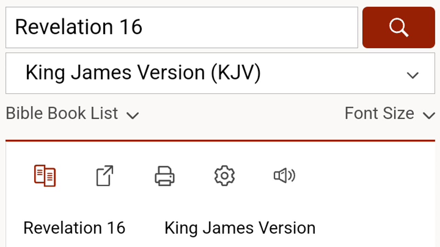Click the Revelation 16 passage heading
This screenshot has height=247, width=440.
point(74,228)
